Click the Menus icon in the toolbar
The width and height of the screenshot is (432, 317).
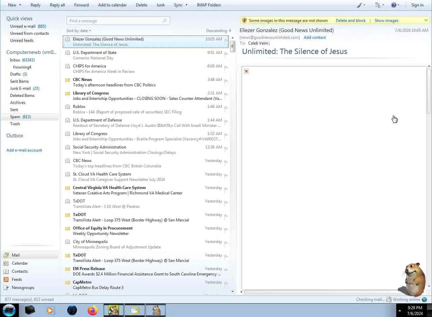pos(378,5)
